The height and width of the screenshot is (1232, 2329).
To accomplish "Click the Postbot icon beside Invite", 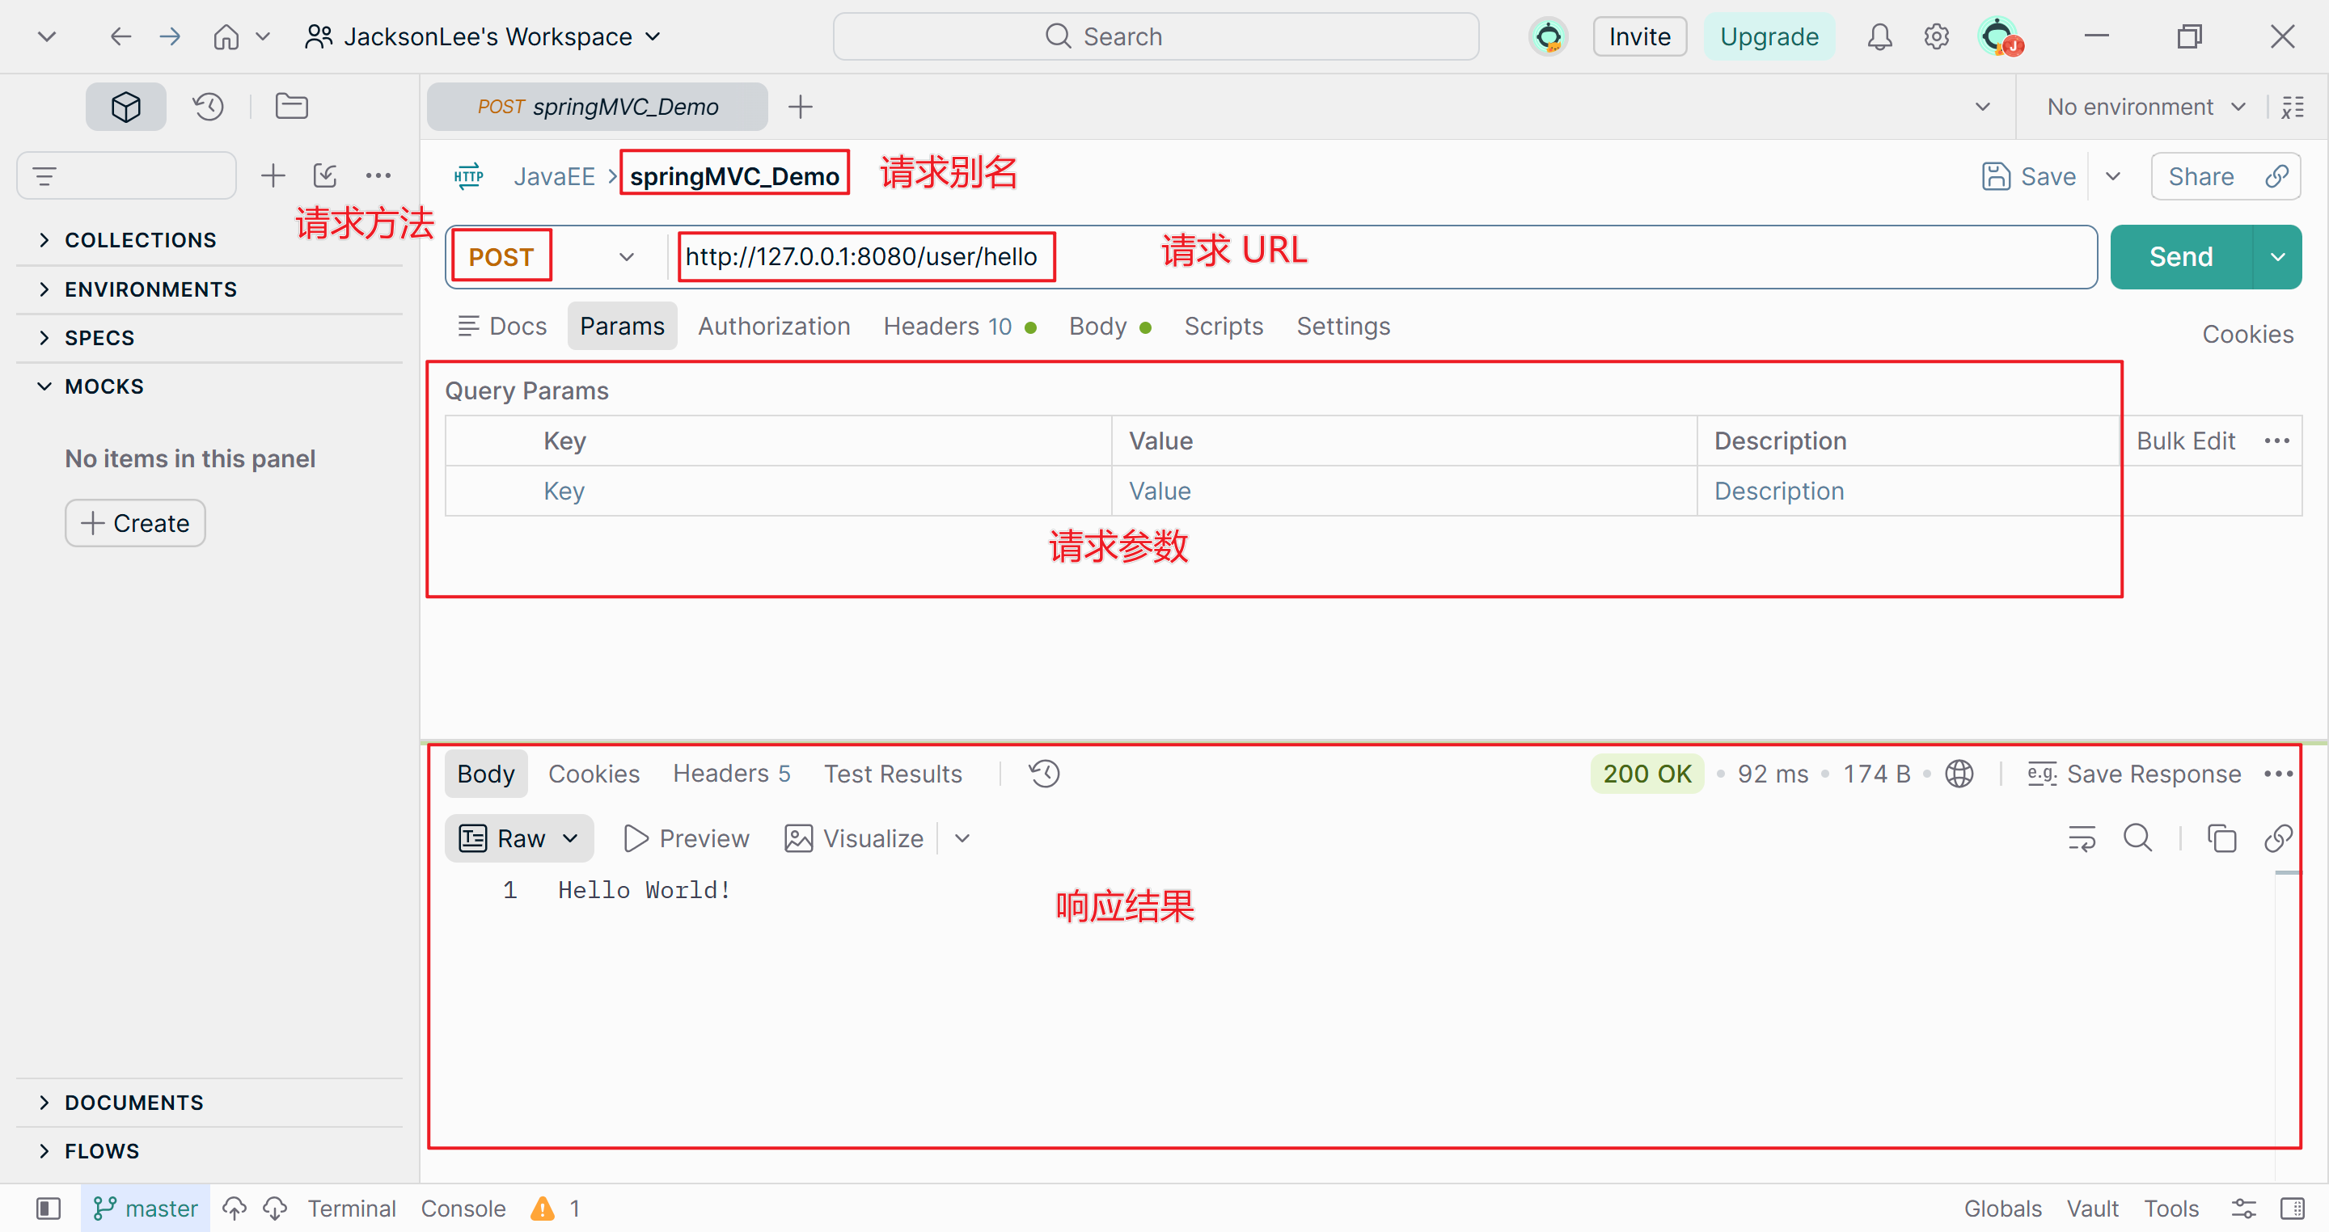I will [1549, 36].
